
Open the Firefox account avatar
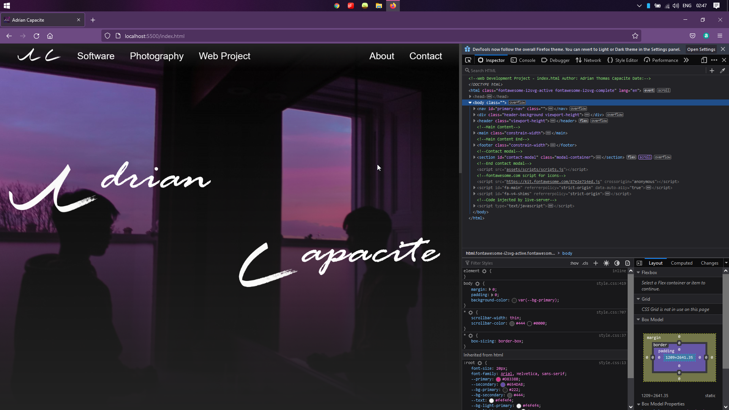pyautogui.click(x=706, y=36)
